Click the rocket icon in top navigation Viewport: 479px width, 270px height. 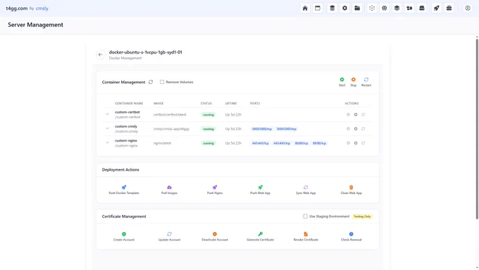(x=437, y=8)
